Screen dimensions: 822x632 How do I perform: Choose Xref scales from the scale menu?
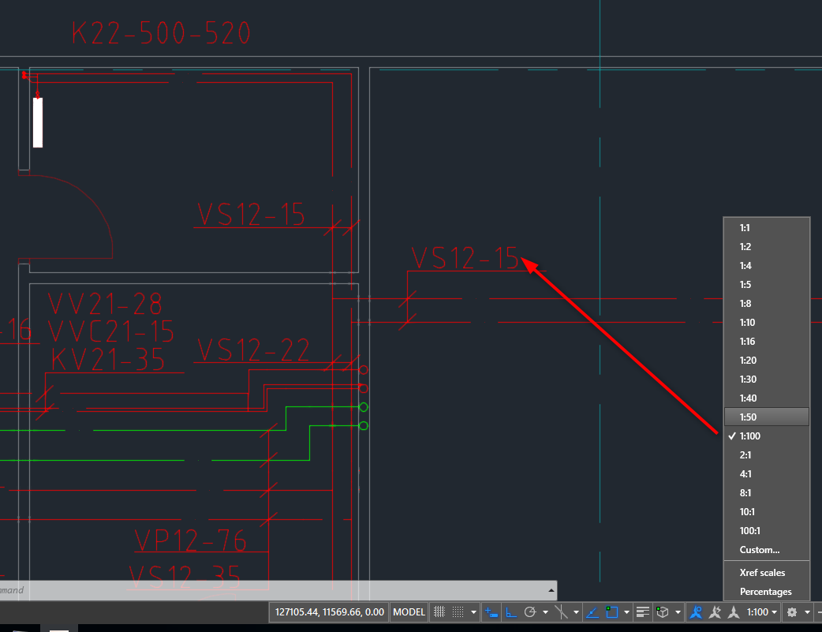pyautogui.click(x=761, y=573)
